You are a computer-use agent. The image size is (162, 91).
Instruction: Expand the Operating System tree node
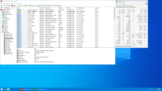click(x=1, y=14)
